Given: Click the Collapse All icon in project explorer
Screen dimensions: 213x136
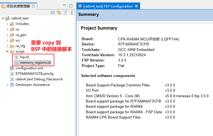Looking at the screenshot, I should click(53, 12).
